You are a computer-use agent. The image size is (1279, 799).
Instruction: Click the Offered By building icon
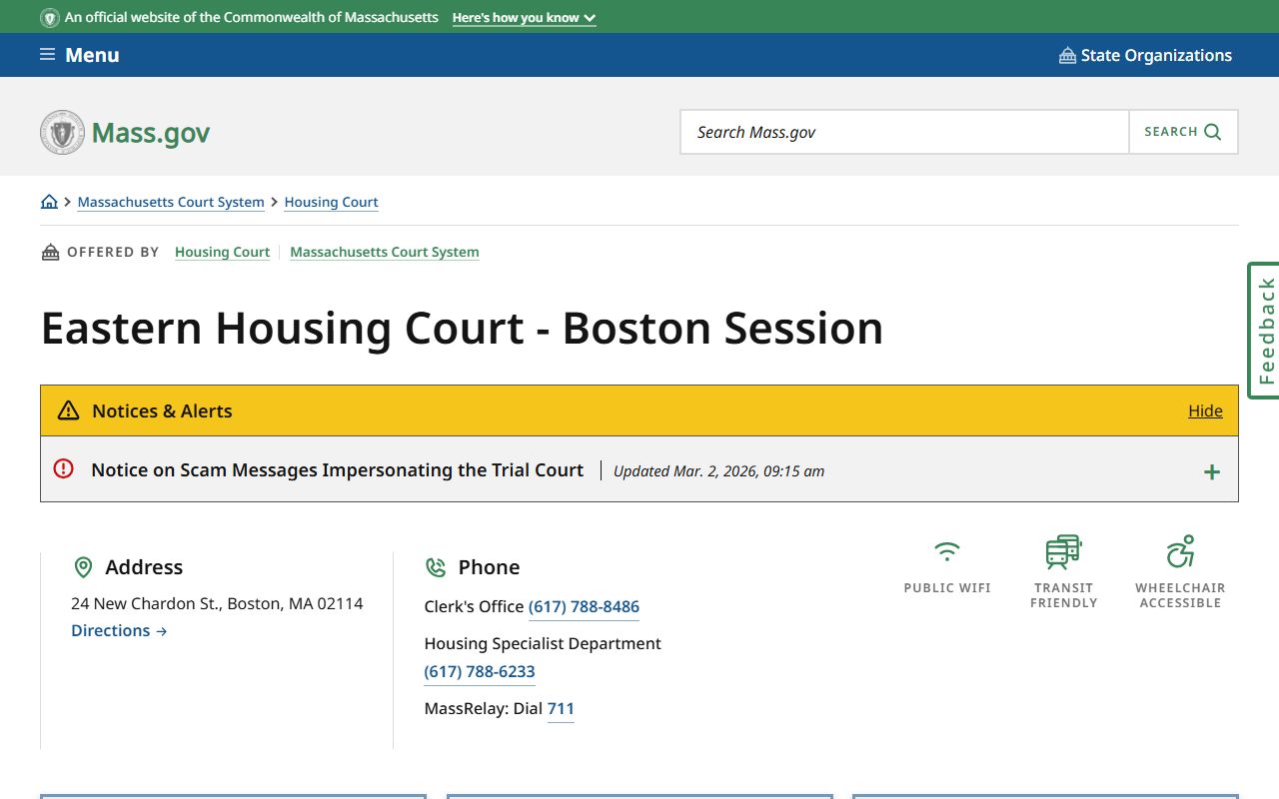click(x=50, y=252)
